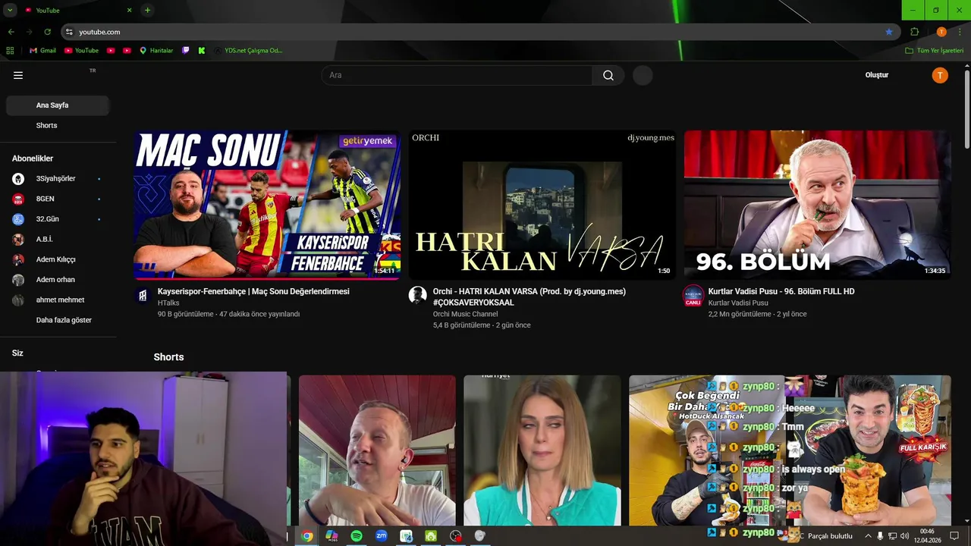Image resolution: width=971 pixels, height=546 pixels.
Task: Click the Oluştur create button
Action: point(877,75)
